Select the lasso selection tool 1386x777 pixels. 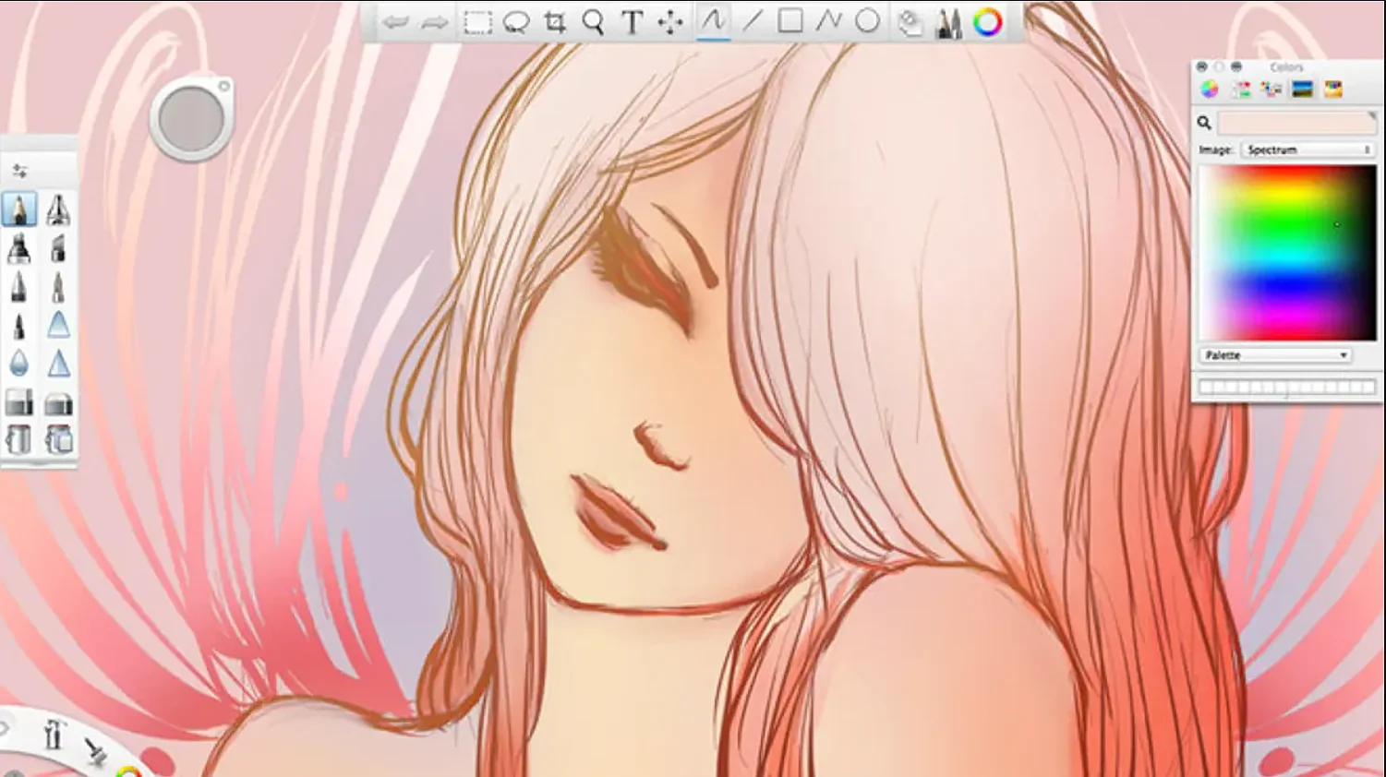click(516, 22)
